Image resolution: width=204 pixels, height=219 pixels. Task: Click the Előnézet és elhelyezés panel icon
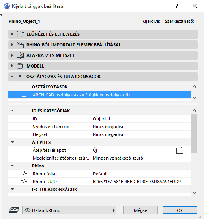(x=20, y=34)
